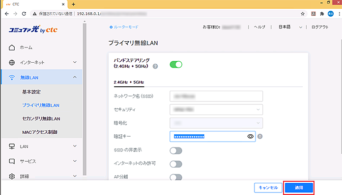Expand the インターネット menu chevron
The image size is (342, 195).
75,62
